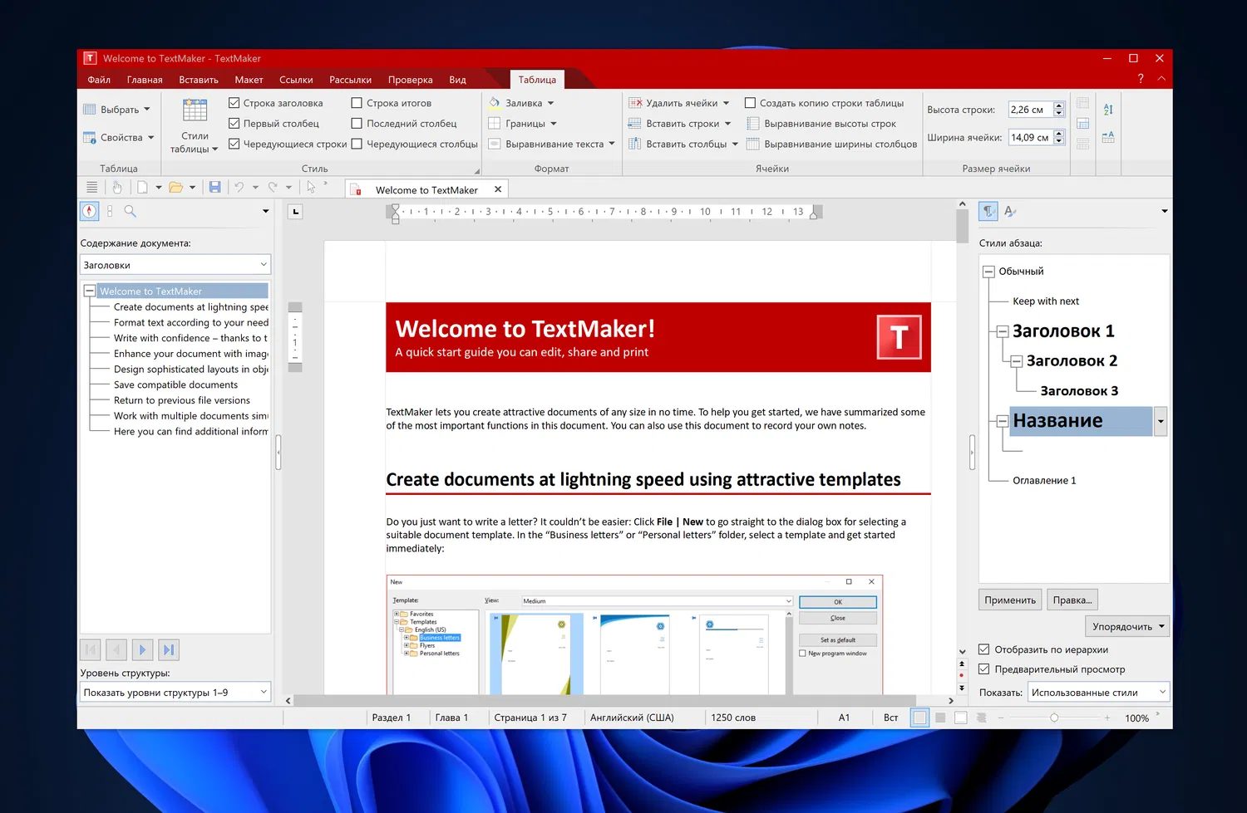1247x813 pixels.
Task: Open the 'Заголовки' dropdown in the sidebar
Action: coord(175,265)
